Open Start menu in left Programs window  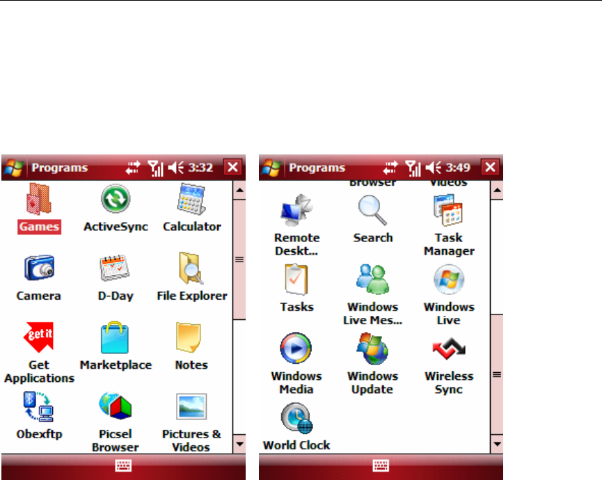pyautogui.click(x=14, y=168)
